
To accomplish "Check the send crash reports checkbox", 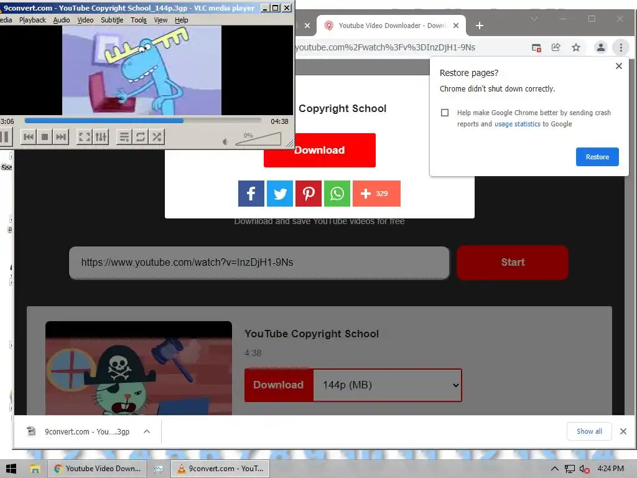I will coord(445,113).
